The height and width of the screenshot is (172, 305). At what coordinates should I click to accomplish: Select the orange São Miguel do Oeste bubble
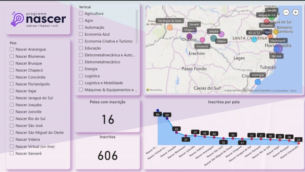170,28
